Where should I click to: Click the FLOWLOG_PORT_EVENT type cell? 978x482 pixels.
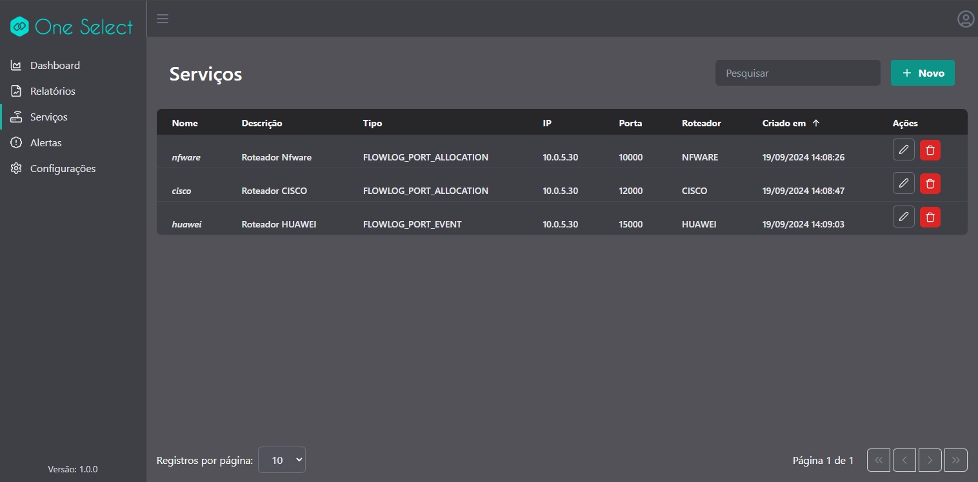412,224
